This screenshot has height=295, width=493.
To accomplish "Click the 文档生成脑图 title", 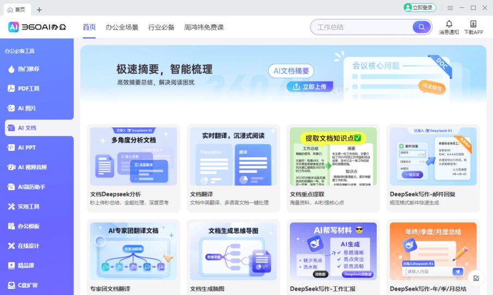I will [x=207, y=288].
